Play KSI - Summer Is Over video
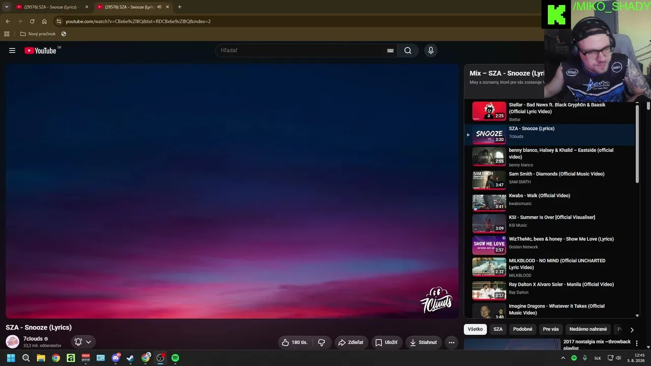The height and width of the screenshot is (366, 651). click(x=550, y=223)
